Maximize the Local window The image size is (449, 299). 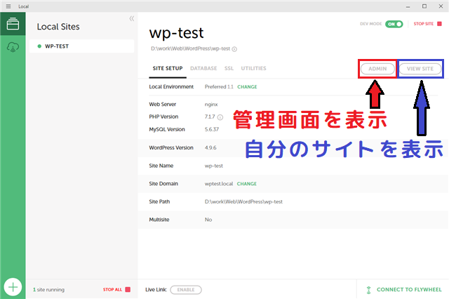pos(424,6)
